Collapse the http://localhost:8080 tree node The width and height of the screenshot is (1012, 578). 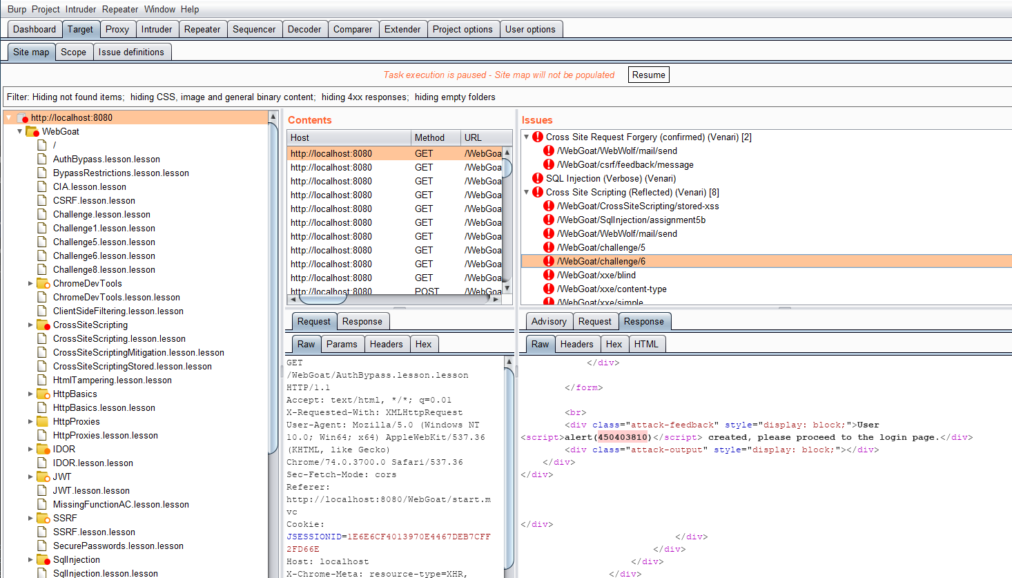coord(9,117)
